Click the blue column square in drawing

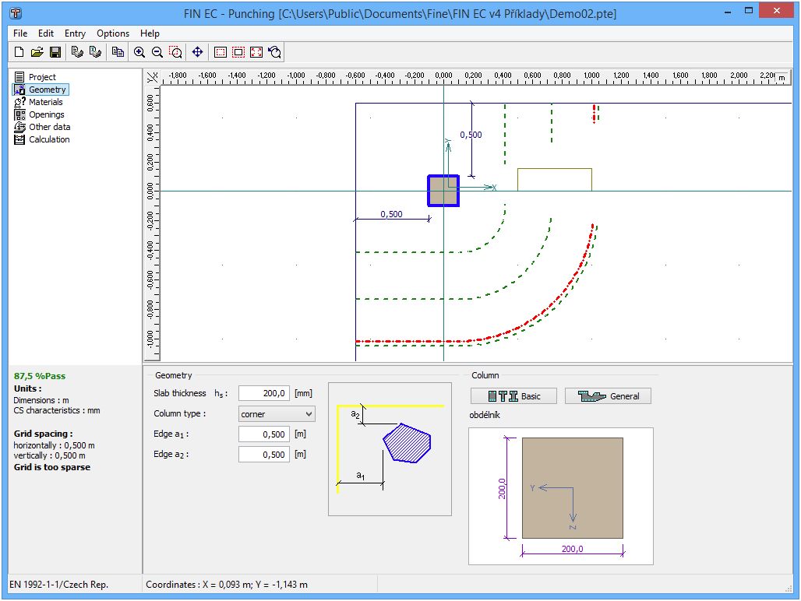pos(443,191)
